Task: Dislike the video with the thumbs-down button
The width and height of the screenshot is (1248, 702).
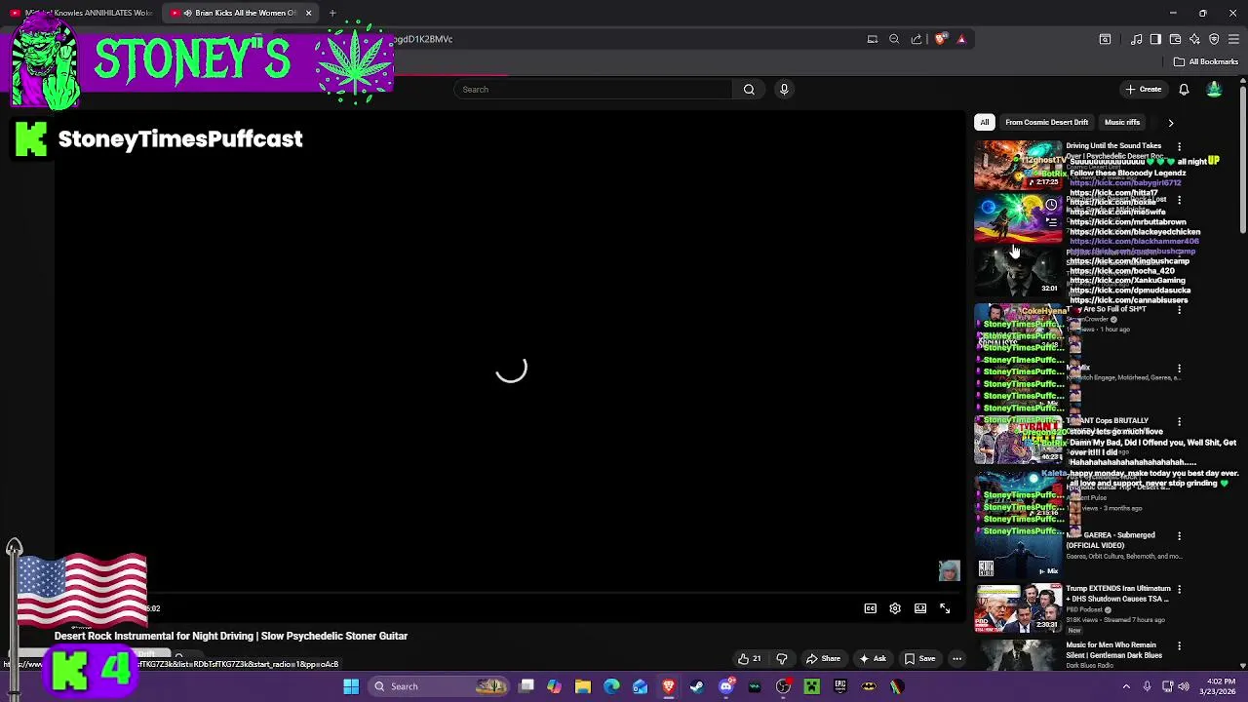Action: coord(781,659)
